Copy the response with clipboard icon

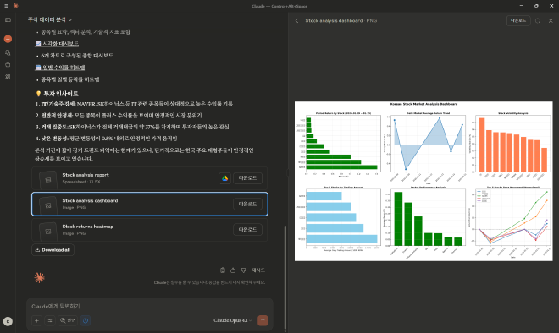223,270
